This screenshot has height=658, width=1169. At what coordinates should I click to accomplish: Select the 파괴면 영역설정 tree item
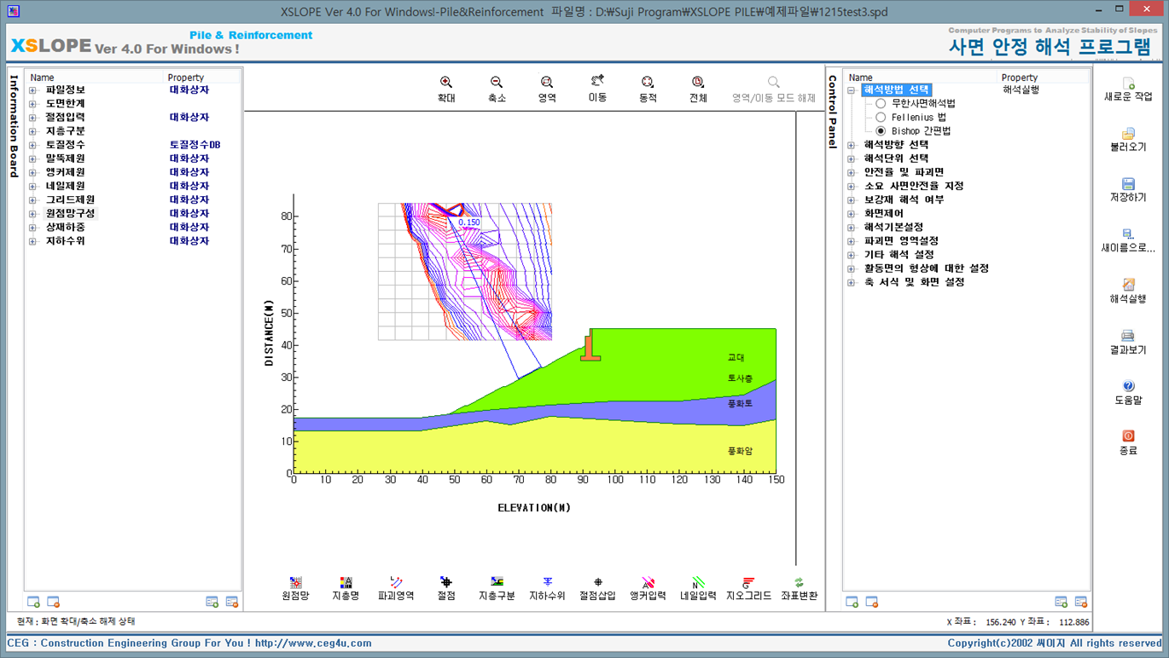[x=899, y=241]
